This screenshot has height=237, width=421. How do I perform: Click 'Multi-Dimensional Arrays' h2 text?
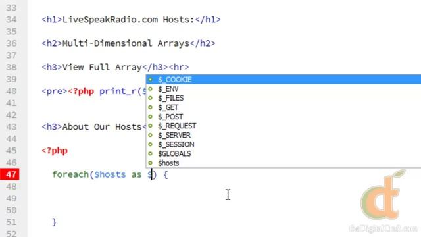(x=126, y=43)
